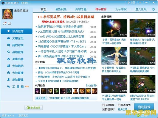Click the fifth free champion icon
The width and height of the screenshot is (158, 118).
[63, 91]
